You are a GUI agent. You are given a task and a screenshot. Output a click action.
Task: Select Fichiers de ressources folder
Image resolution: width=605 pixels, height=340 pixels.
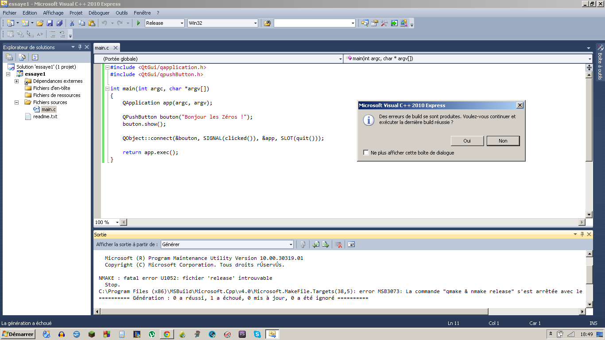(57, 95)
